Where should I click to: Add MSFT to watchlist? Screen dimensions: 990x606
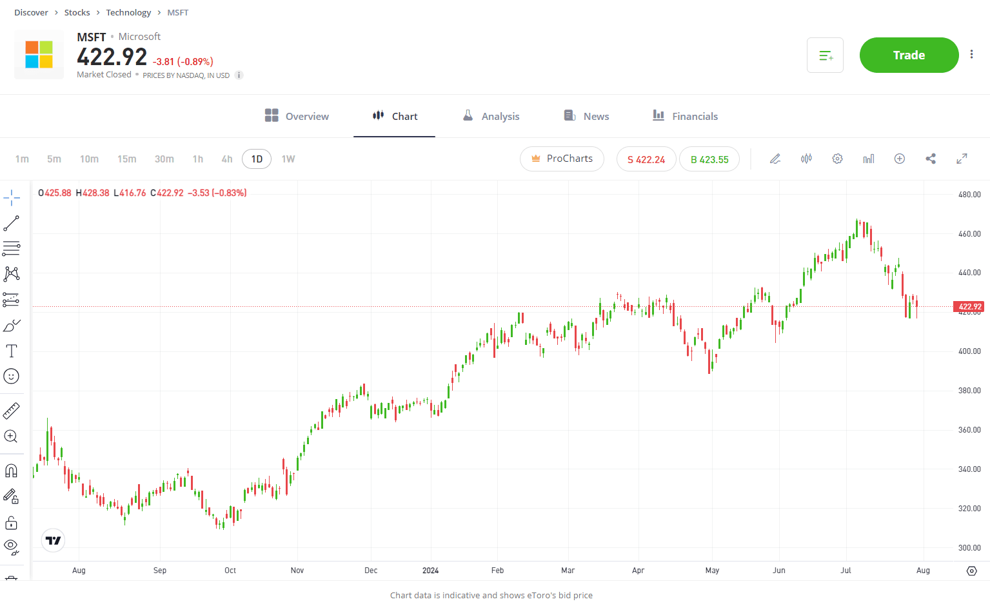pos(825,55)
